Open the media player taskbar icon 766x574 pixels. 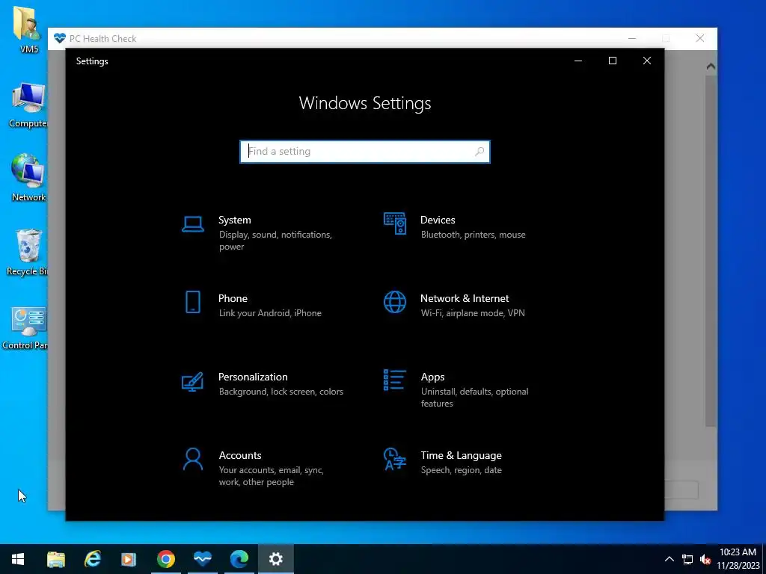coord(129,559)
